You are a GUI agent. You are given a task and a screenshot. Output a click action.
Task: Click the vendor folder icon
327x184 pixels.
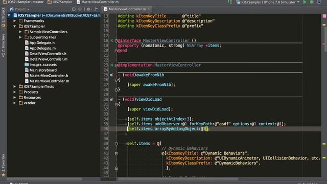21,103
